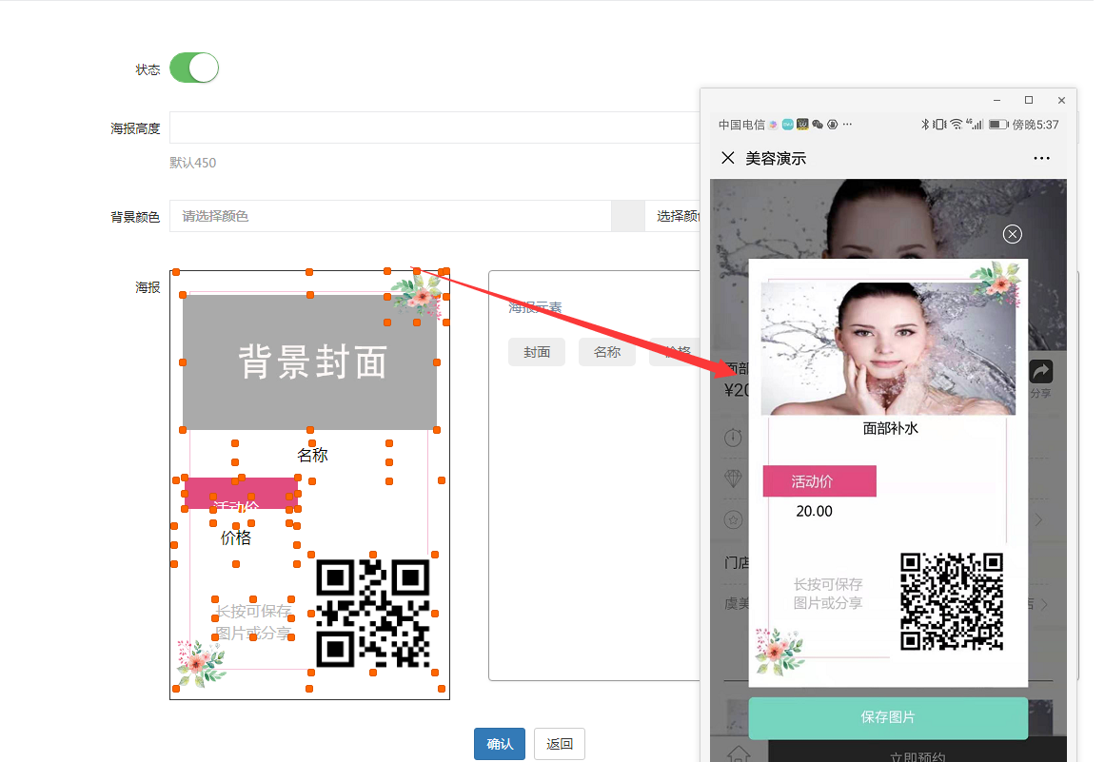Tap the home icon in the phone bottom bar
This screenshot has height=762, width=1105.
click(x=739, y=753)
